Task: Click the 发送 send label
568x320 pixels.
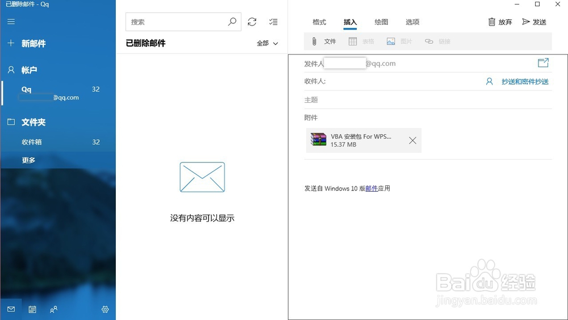Action: click(540, 22)
